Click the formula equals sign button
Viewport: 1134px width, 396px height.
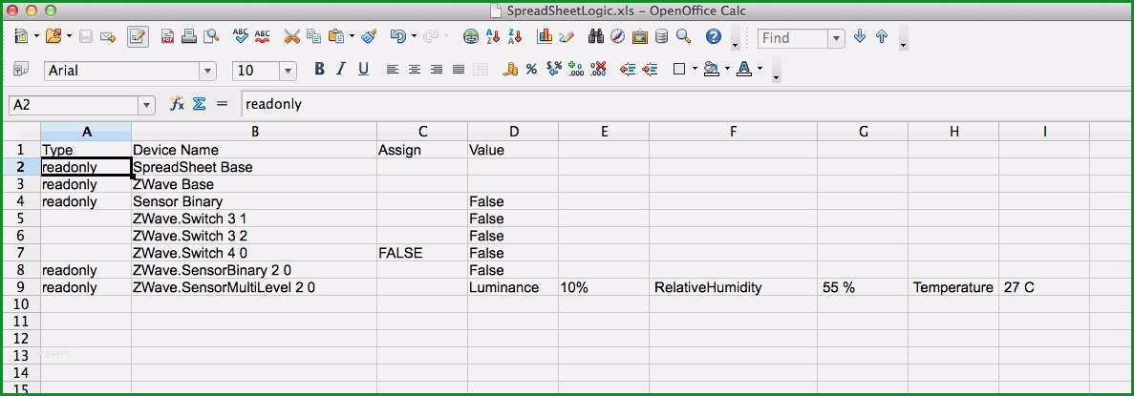(222, 104)
